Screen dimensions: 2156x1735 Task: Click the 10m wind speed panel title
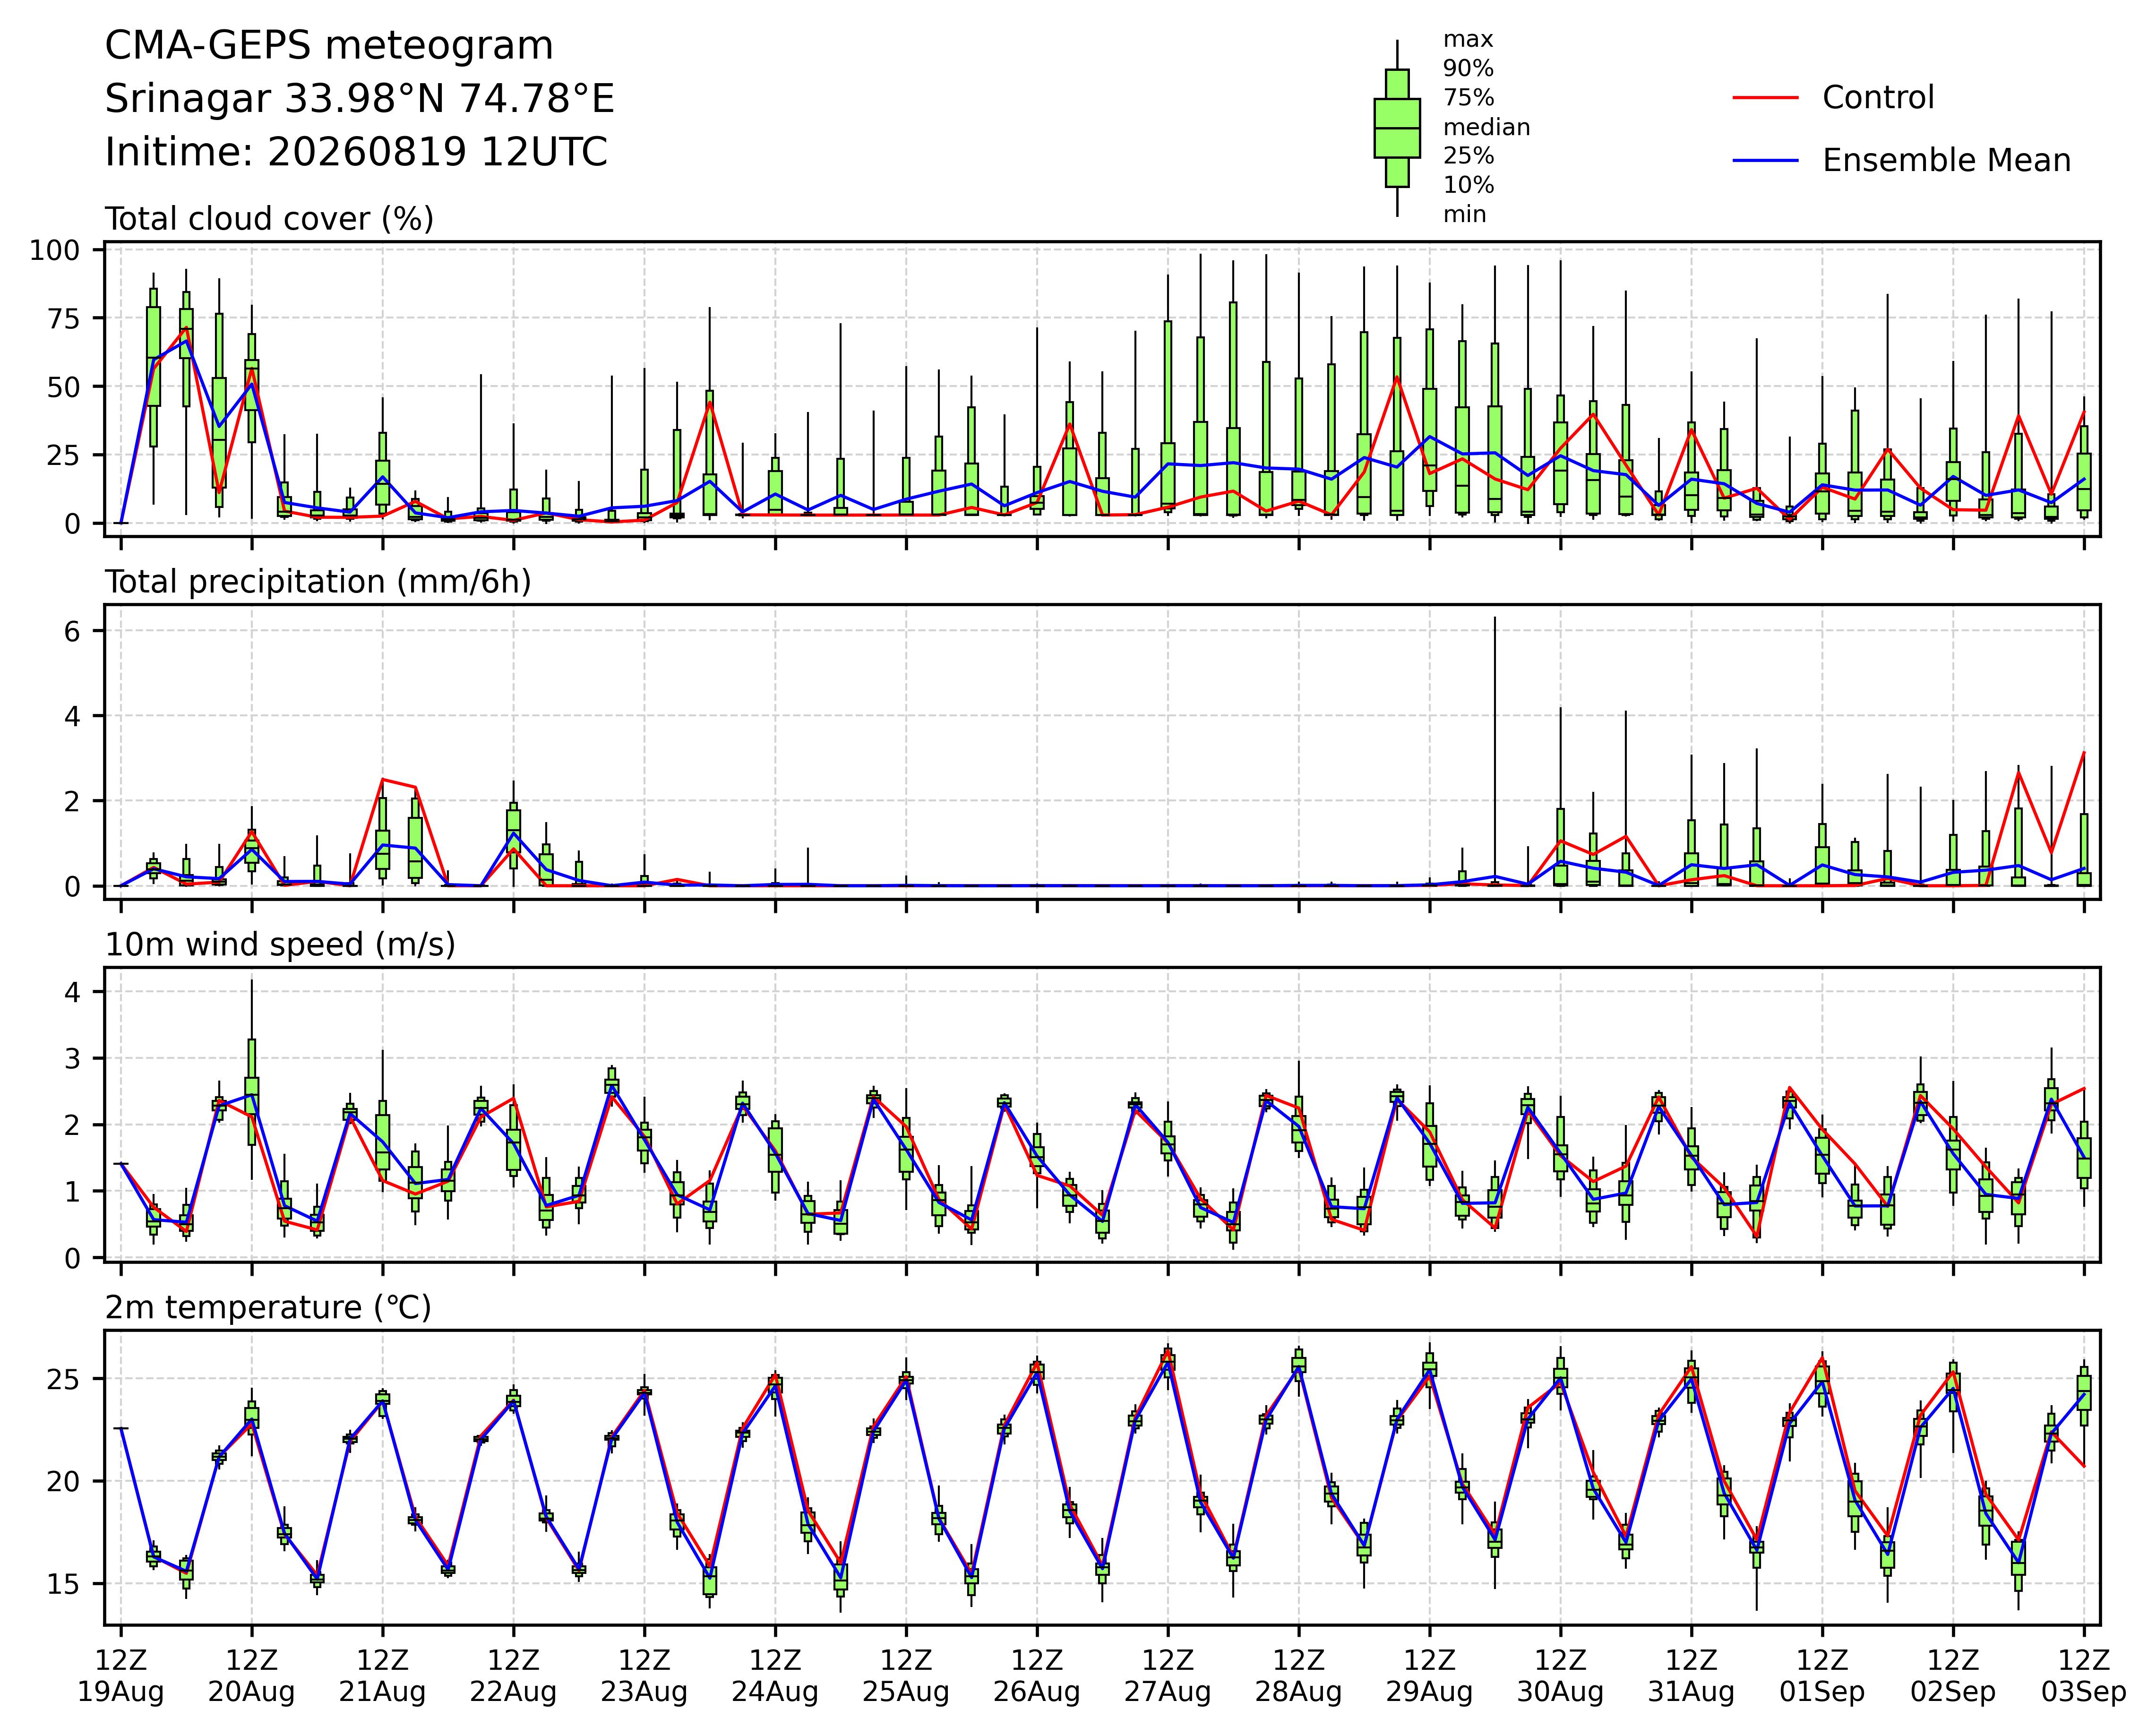point(280,945)
